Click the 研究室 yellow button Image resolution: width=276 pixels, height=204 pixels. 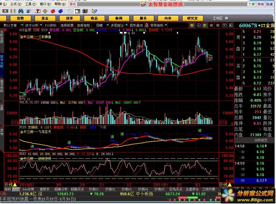(192, 18)
